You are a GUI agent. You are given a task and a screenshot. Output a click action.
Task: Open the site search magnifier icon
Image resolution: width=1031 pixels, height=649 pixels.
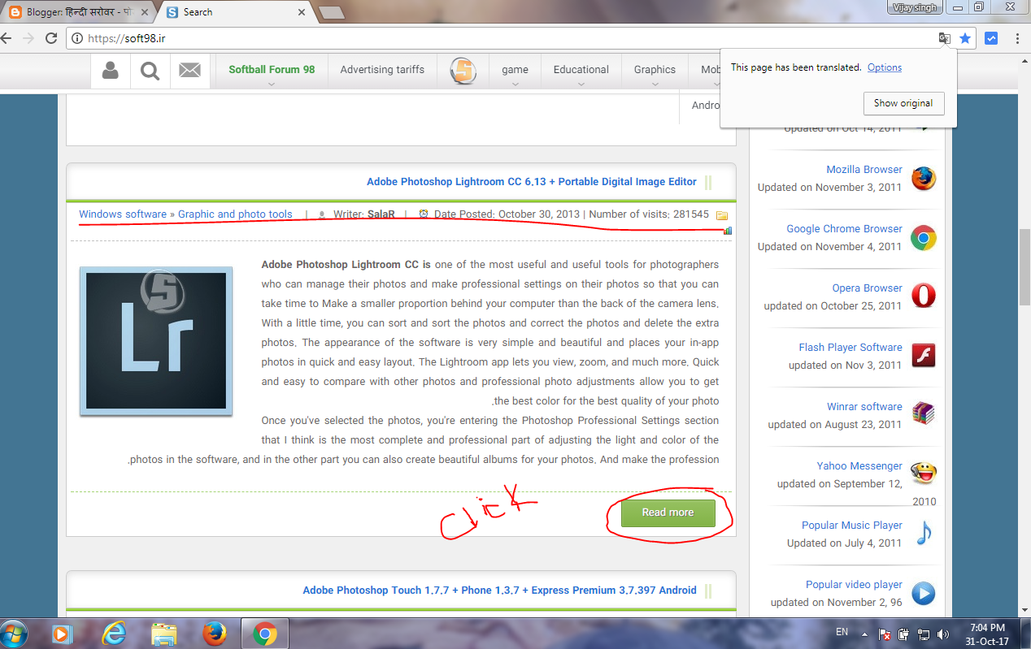point(150,71)
